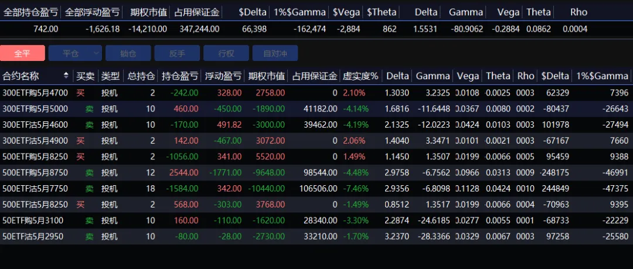Sort table by Gamma column header

click(x=433, y=76)
